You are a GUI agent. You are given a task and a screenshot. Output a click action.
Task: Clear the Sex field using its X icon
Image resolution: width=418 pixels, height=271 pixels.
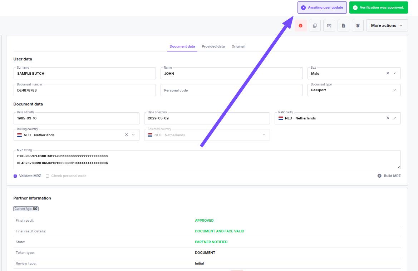388,73
